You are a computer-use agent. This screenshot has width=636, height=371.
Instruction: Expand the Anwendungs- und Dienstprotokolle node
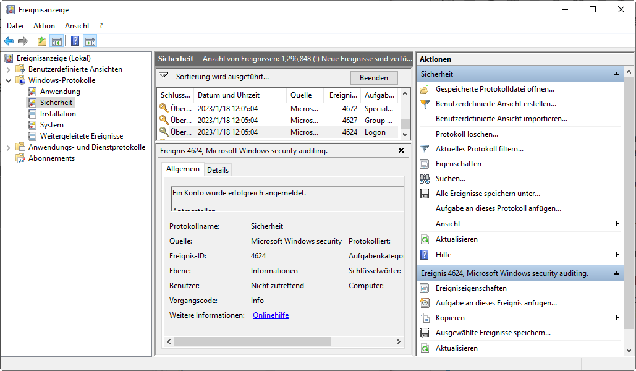pos(9,147)
